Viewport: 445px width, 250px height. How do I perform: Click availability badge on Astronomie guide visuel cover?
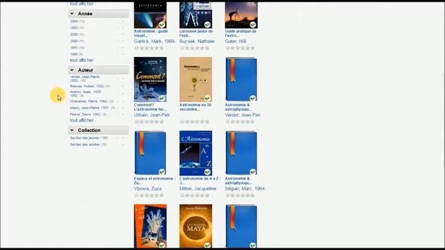coord(162,25)
